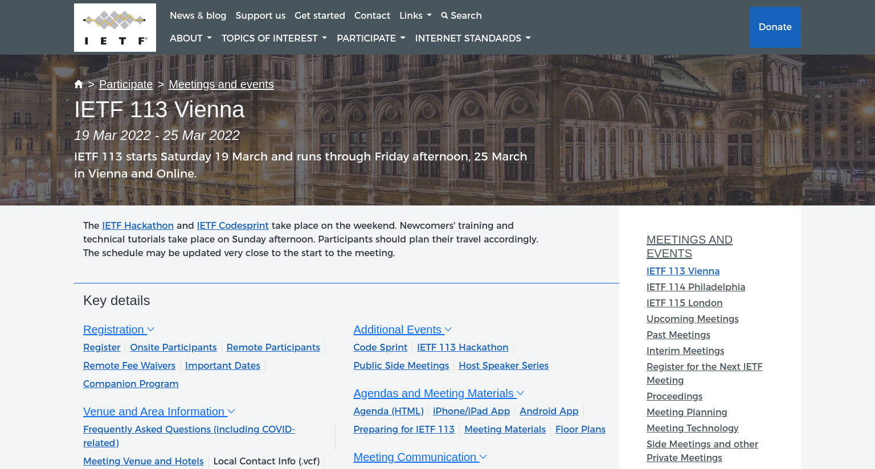Open MEETINGS AND EVENTS sidebar heading
Image resolution: width=875 pixels, height=469 pixels.
click(689, 246)
